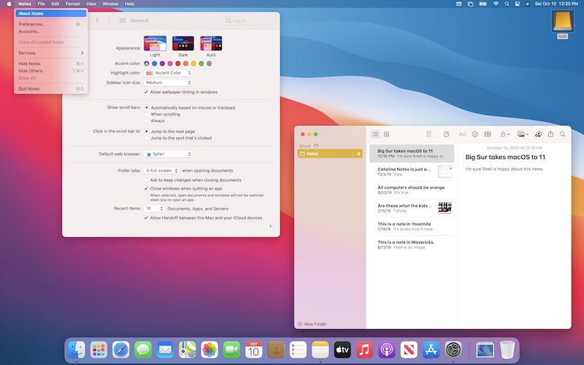Select scroll bars 'Automatically based on mouse or trackpad'

coord(147,107)
